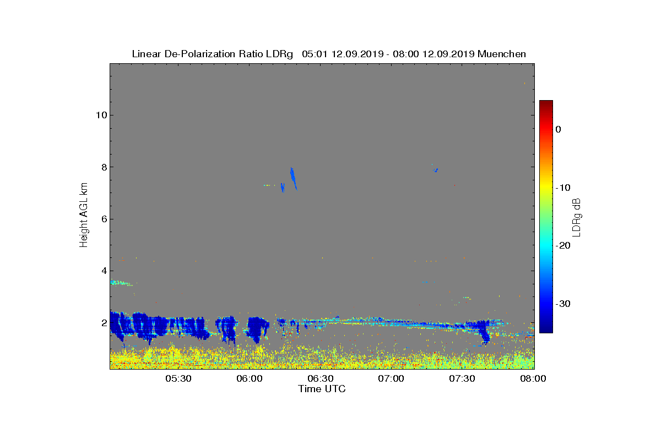The height and width of the screenshot is (440, 661).
Task: Click the slanted blue streak near 8 km
Action: (x=294, y=178)
